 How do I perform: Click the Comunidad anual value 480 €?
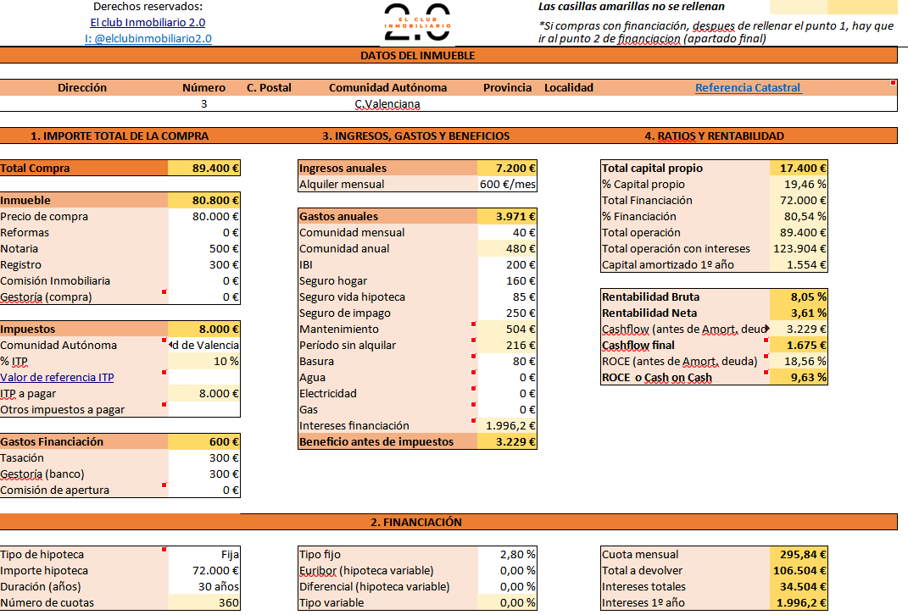507,249
